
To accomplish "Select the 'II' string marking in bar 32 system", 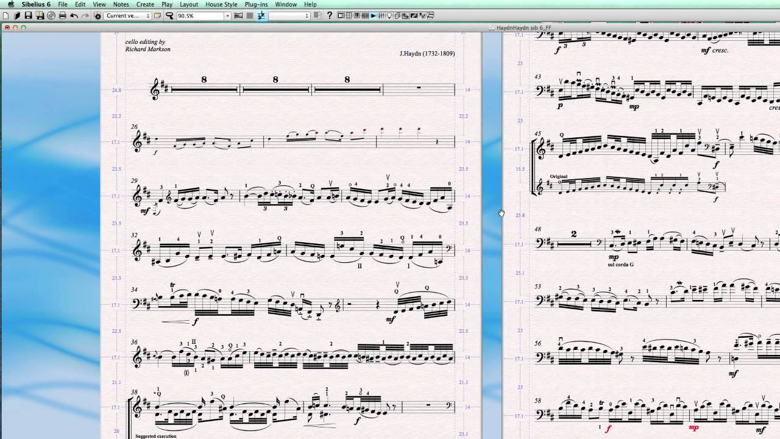I will pos(360,266).
